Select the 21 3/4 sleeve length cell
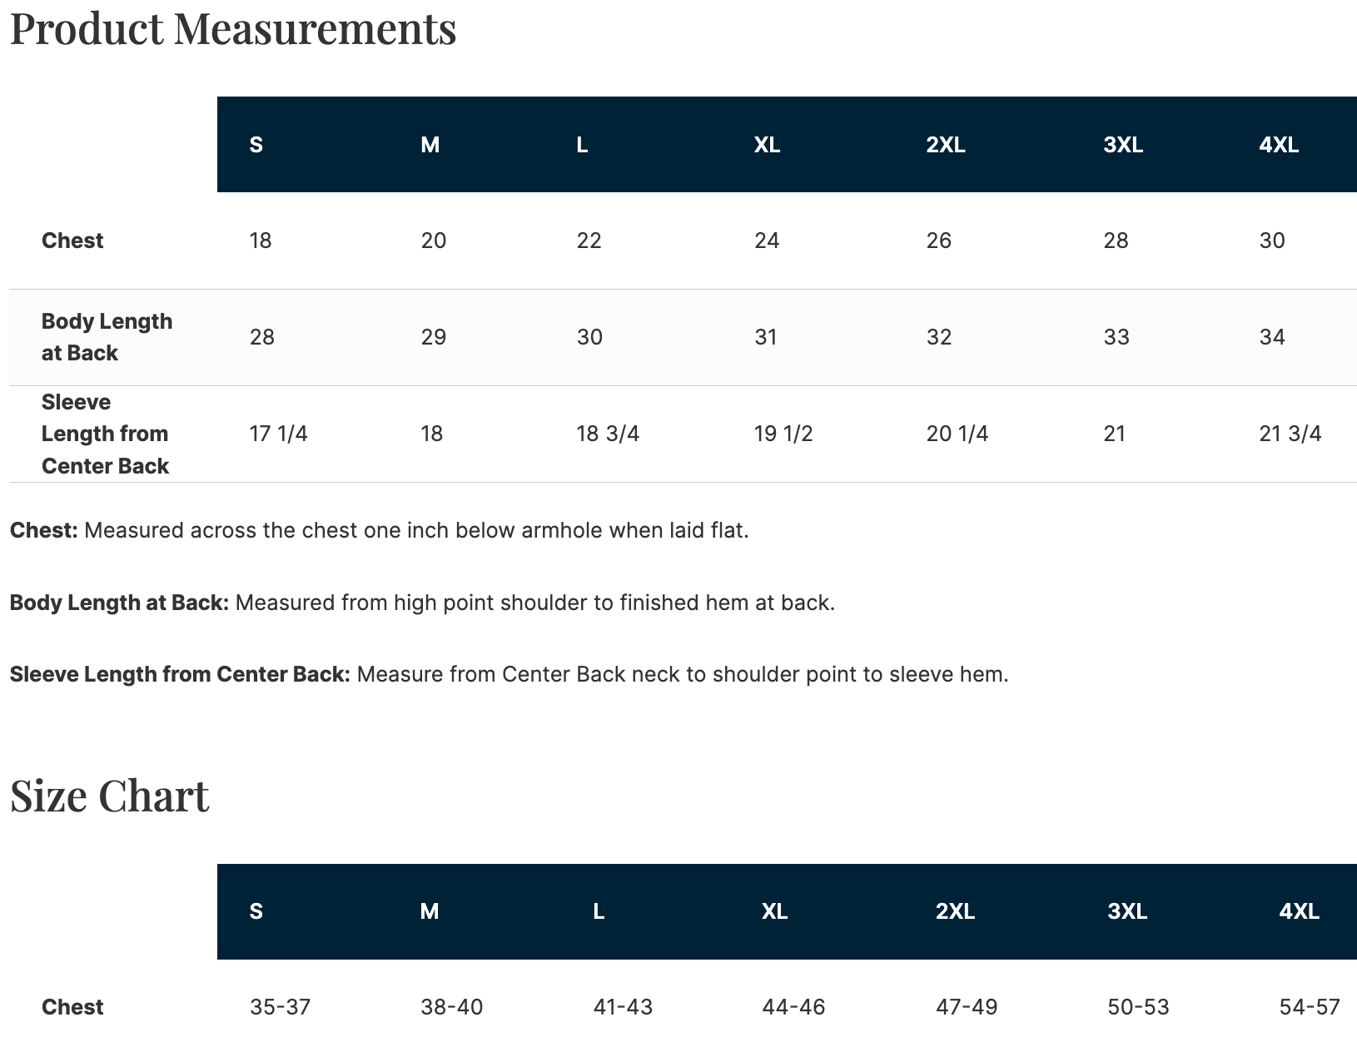 (x=1290, y=434)
